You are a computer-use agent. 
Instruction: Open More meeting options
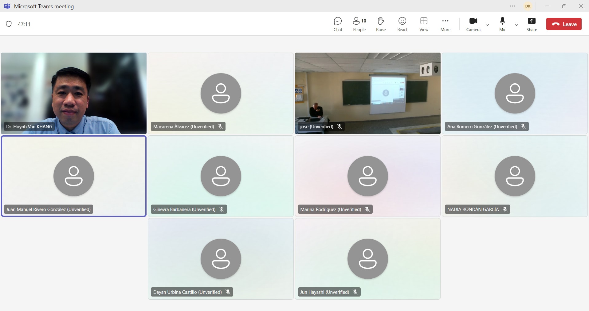[445, 24]
